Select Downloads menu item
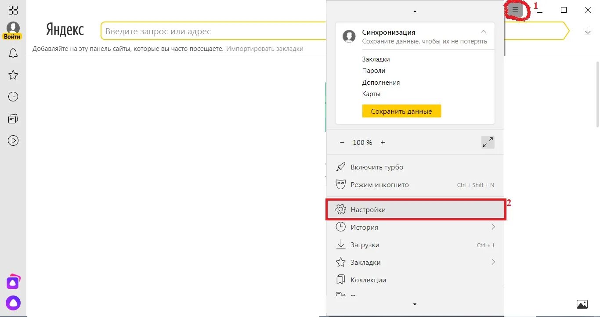600x317 pixels. (365, 245)
